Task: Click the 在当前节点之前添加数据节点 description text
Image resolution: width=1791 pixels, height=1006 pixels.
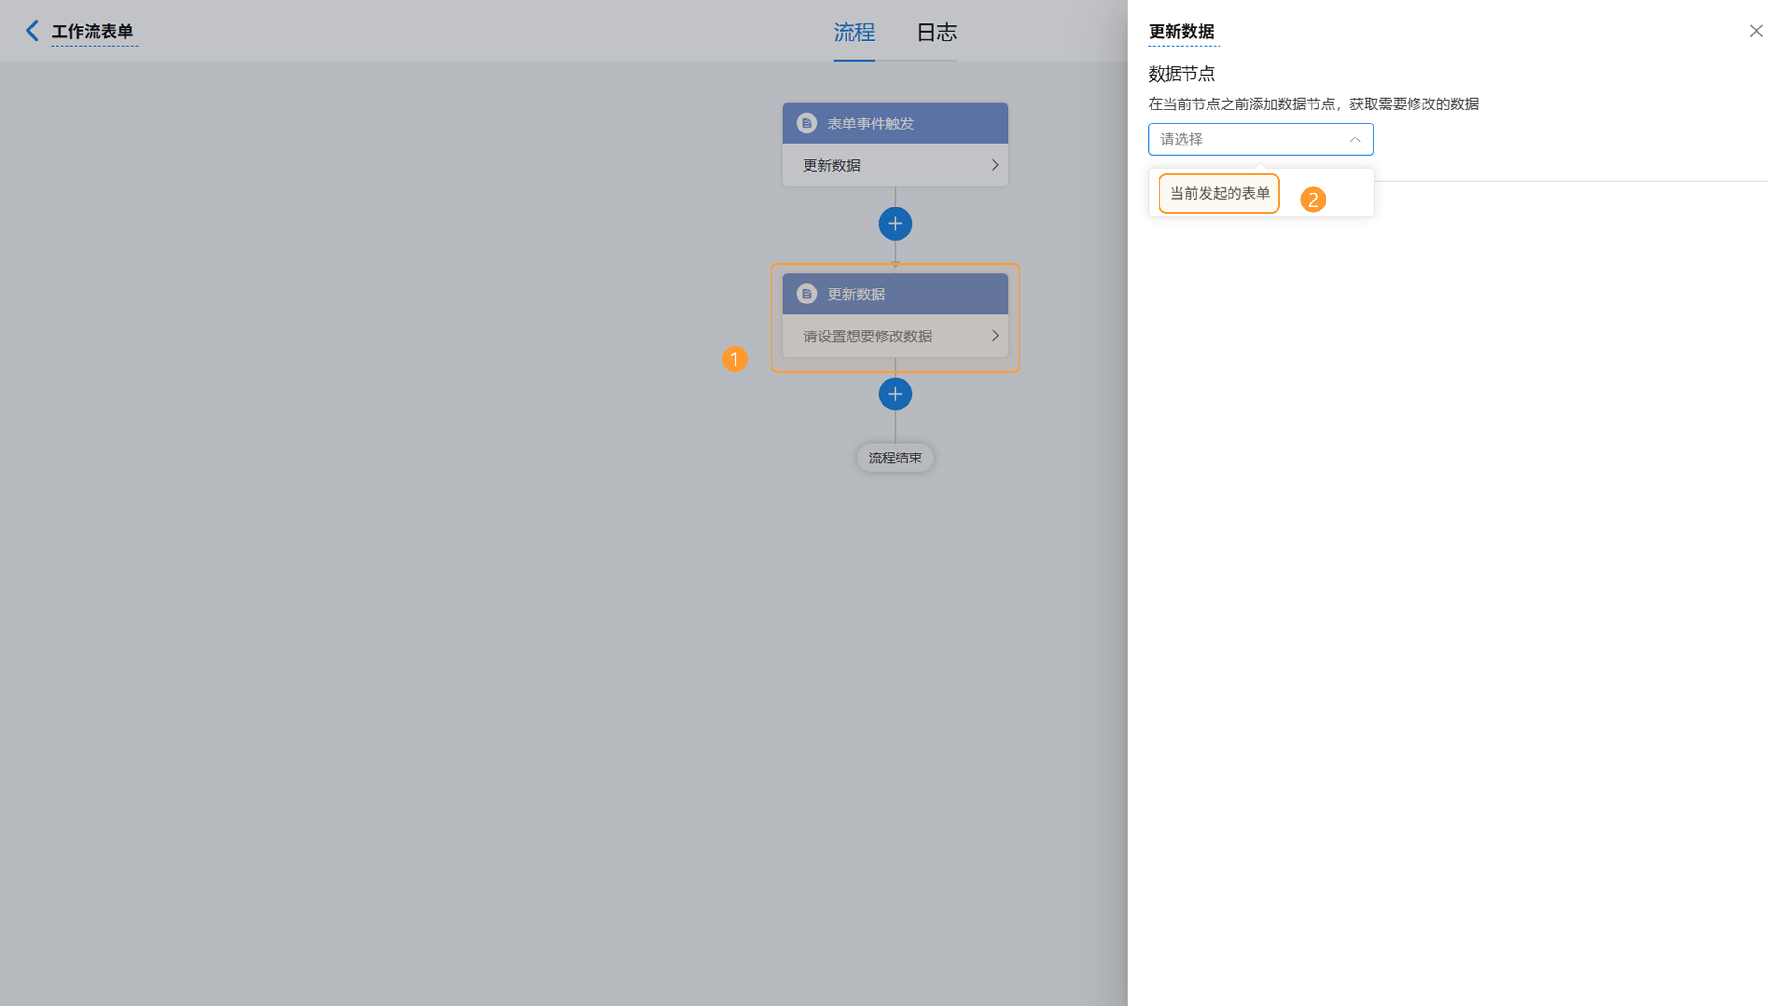Action: (1312, 104)
